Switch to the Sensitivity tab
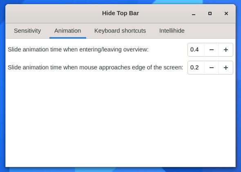The width and height of the screenshot is (241, 172). [27, 31]
